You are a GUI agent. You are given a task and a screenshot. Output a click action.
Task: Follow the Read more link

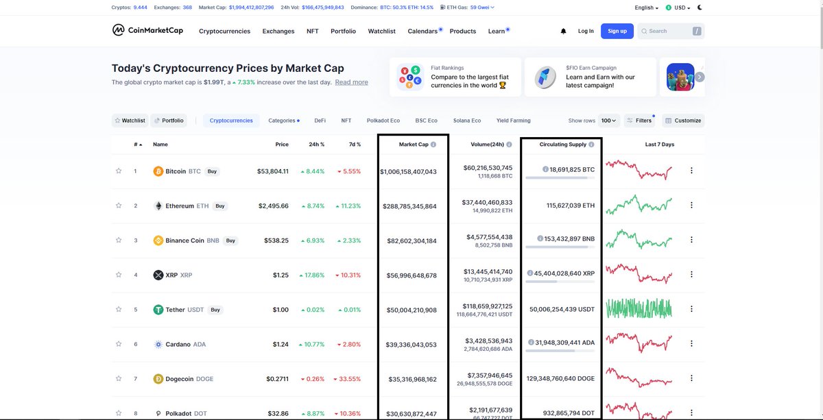pyautogui.click(x=351, y=82)
